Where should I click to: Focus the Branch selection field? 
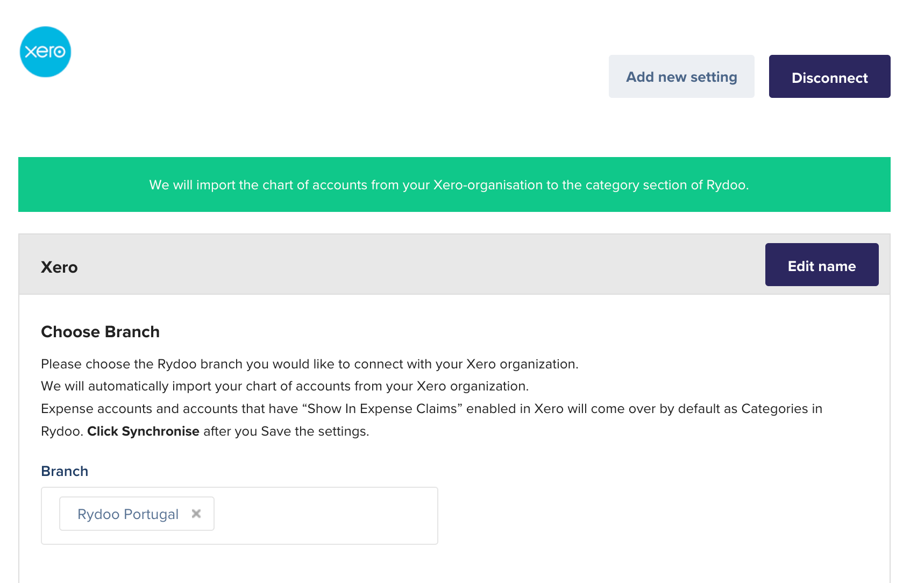click(239, 516)
